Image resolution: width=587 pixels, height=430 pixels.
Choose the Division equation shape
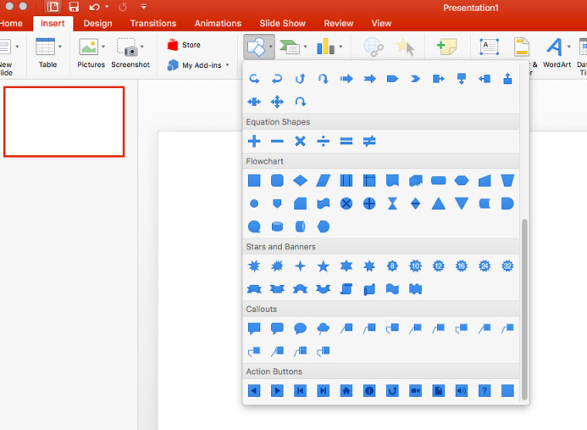(x=323, y=142)
